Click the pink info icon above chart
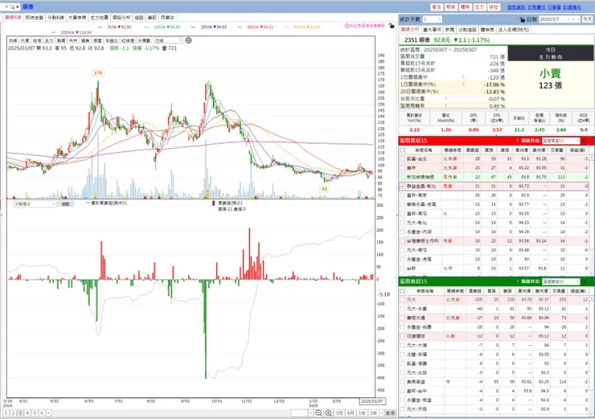 pos(347,26)
